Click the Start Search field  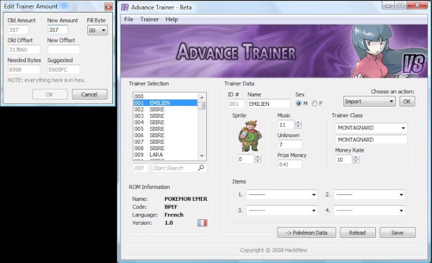[179, 168]
